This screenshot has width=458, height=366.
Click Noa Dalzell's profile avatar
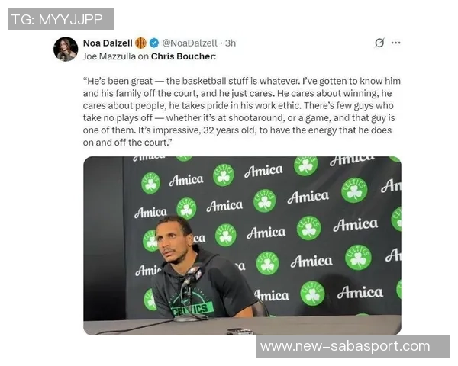coord(66,49)
